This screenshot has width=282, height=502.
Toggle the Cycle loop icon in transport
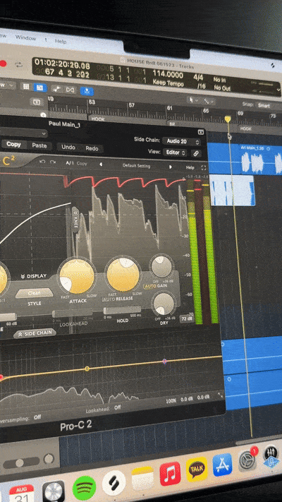pyautogui.click(x=18, y=65)
